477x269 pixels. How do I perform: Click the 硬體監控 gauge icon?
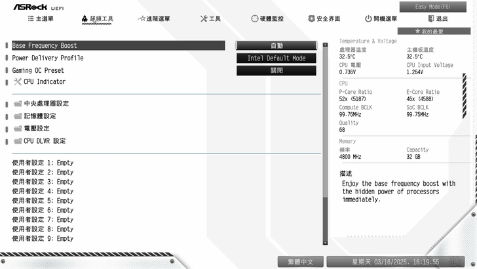coord(255,19)
